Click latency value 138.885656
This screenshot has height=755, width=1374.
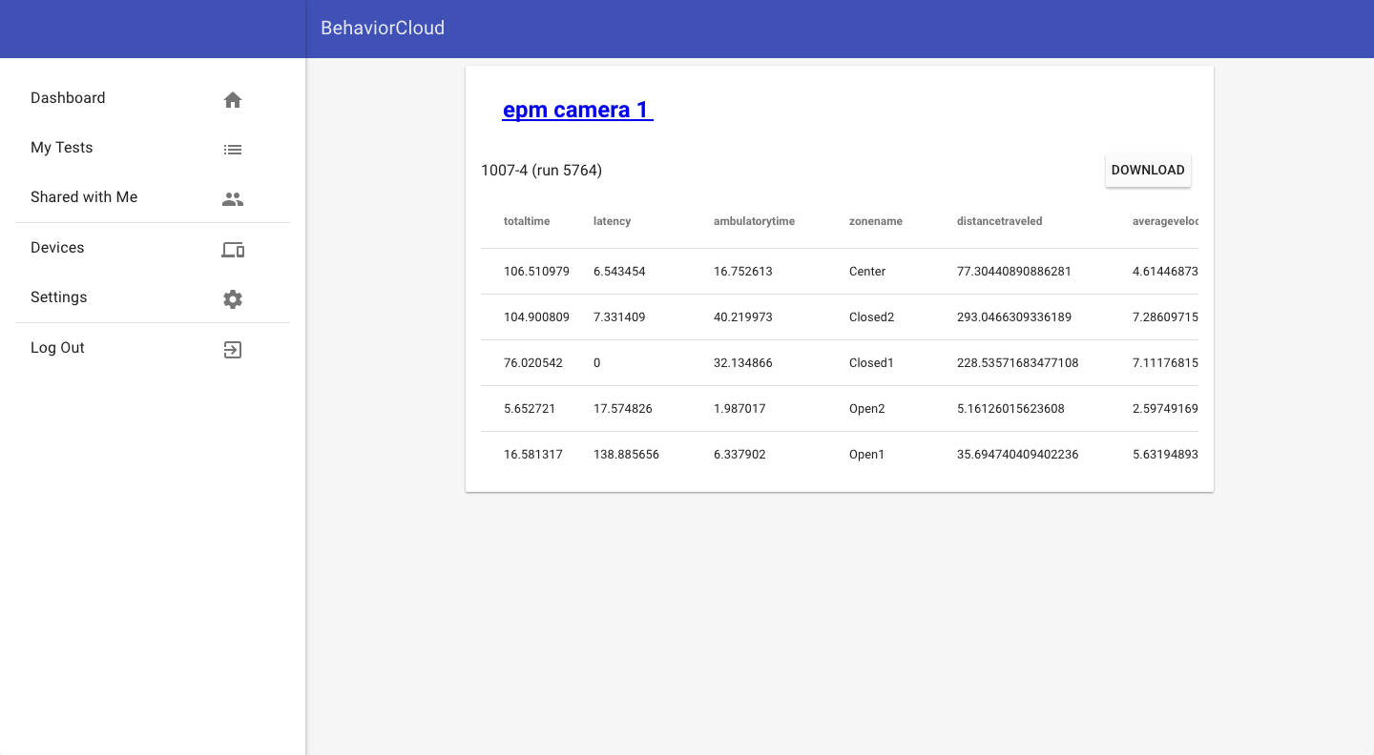[626, 455]
